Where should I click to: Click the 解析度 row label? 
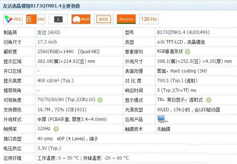10,52
